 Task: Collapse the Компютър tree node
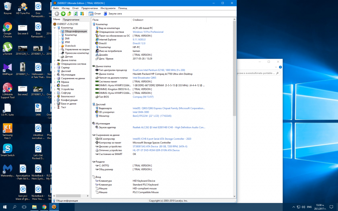coord(54,28)
